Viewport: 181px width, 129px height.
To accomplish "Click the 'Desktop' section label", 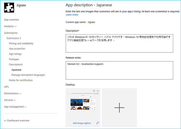I will pos(70,85).
